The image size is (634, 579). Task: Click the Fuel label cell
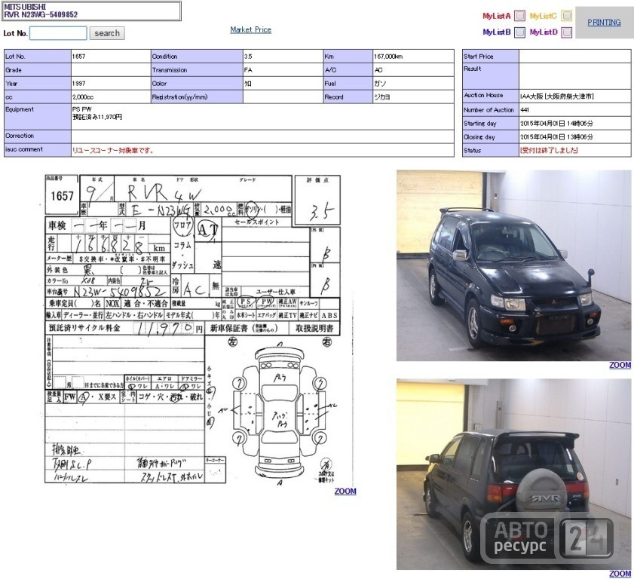pyautogui.click(x=348, y=83)
